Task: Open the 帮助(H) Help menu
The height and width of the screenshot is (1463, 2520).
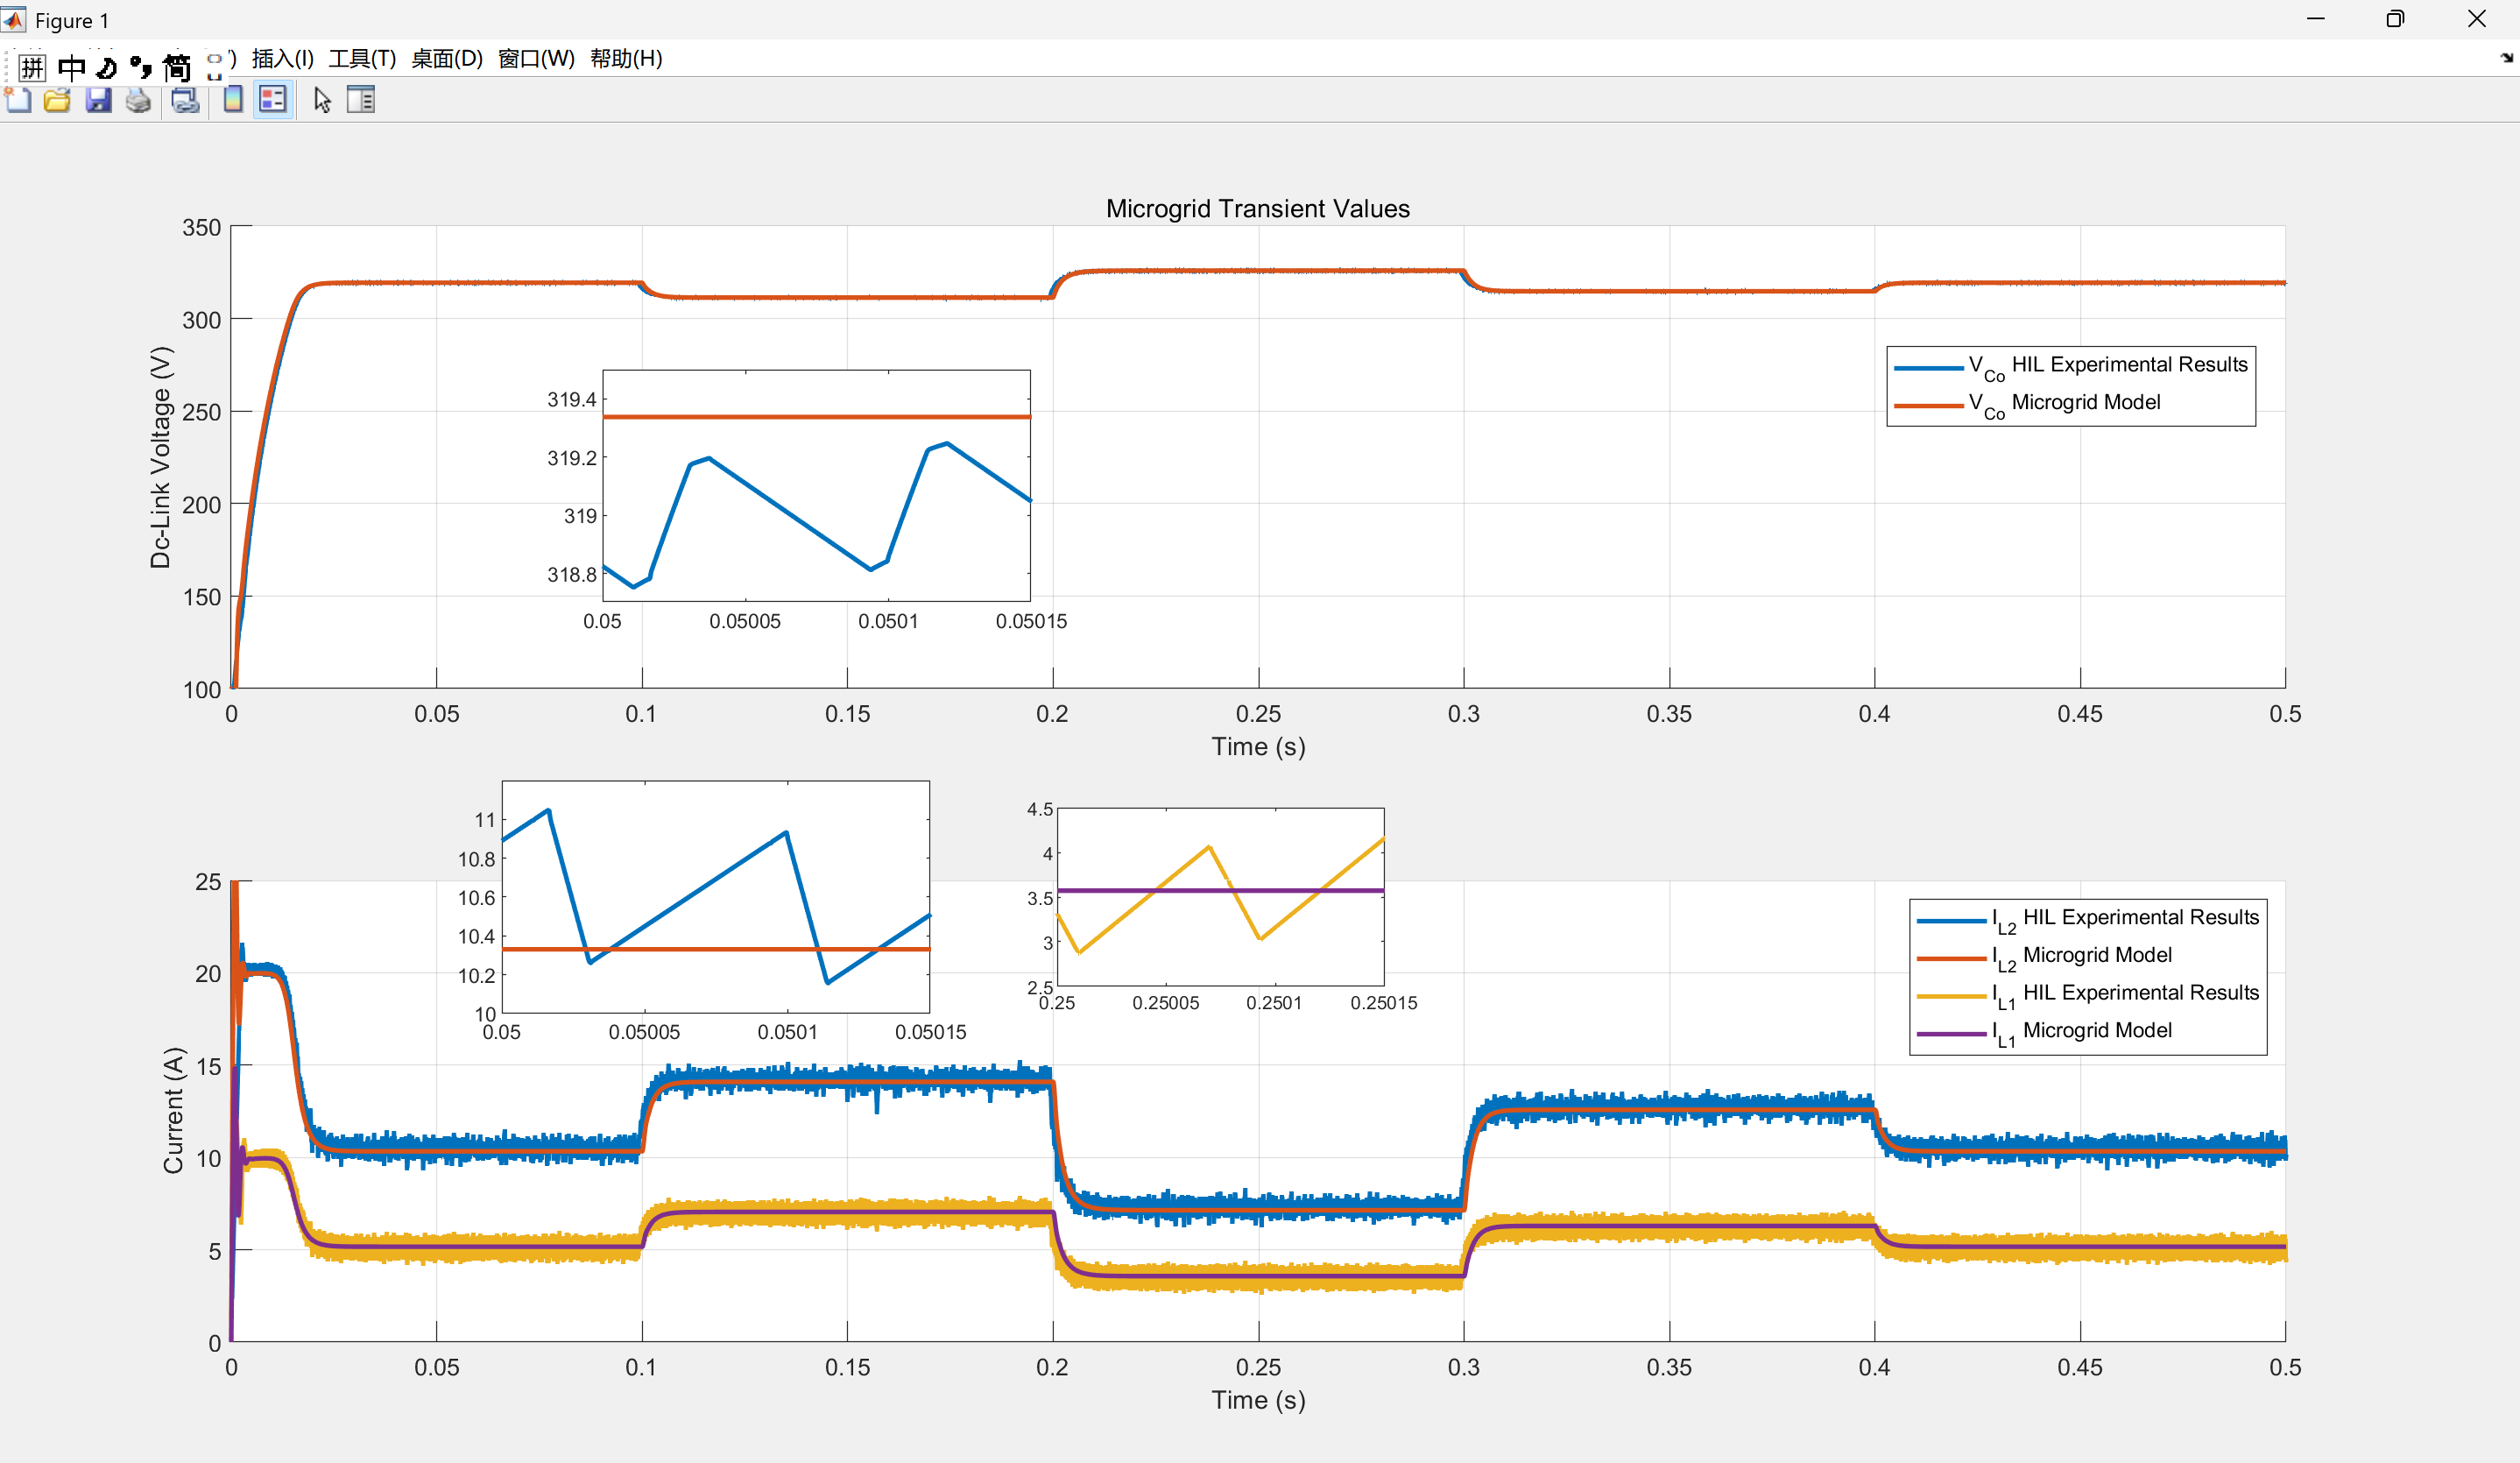Action: click(626, 58)
